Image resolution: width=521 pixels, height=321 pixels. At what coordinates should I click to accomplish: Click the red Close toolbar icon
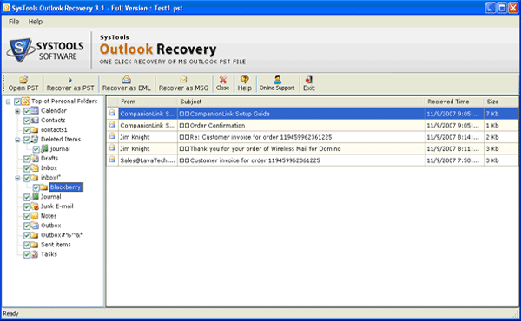coord(222,80)
